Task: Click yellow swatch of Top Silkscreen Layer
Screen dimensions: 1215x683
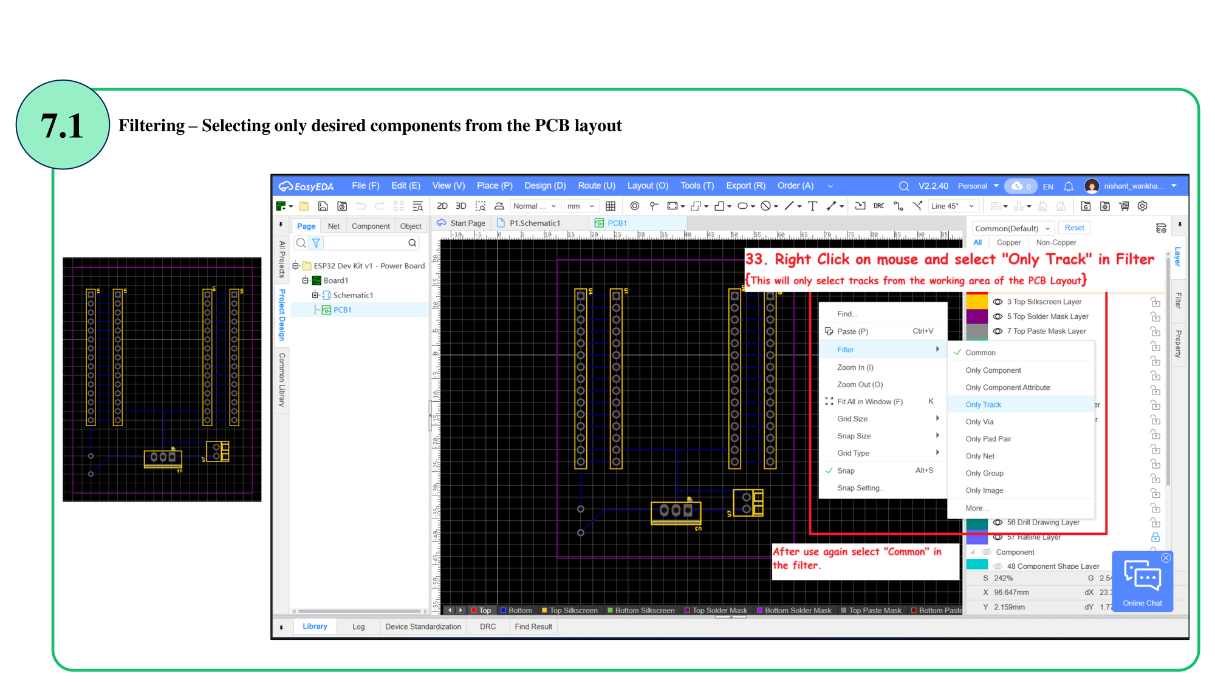Action: (x=977, y=301)
